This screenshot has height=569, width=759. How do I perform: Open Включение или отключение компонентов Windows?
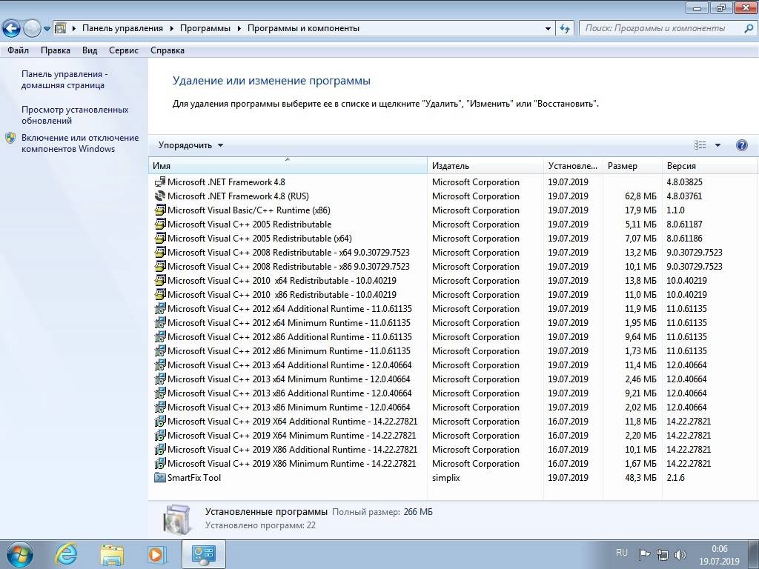pos(80,143)
